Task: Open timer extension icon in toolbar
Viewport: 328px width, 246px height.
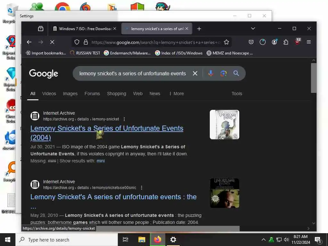Action: 263,42
